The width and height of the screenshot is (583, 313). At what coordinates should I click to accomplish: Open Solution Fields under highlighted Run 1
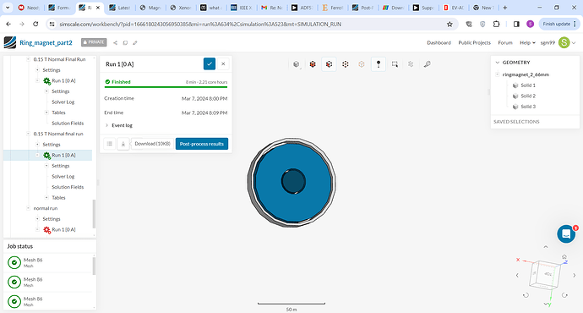click(68, 187)
